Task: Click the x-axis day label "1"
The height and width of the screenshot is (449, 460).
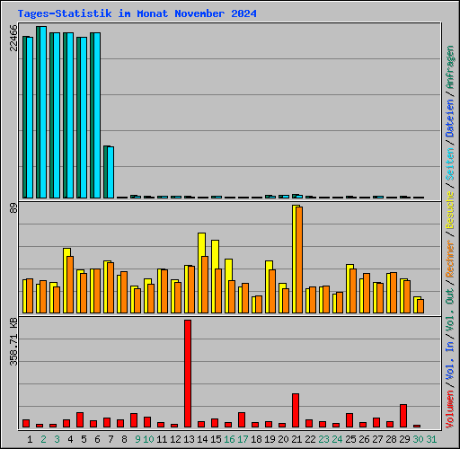Action: click(30, 439)
